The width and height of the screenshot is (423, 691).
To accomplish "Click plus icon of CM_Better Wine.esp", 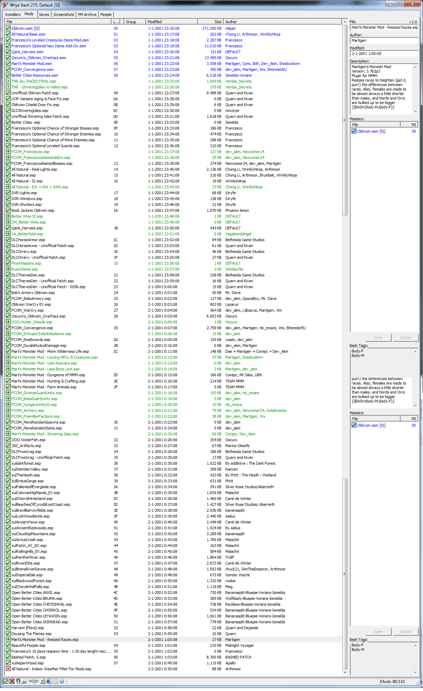I will 8,222.
